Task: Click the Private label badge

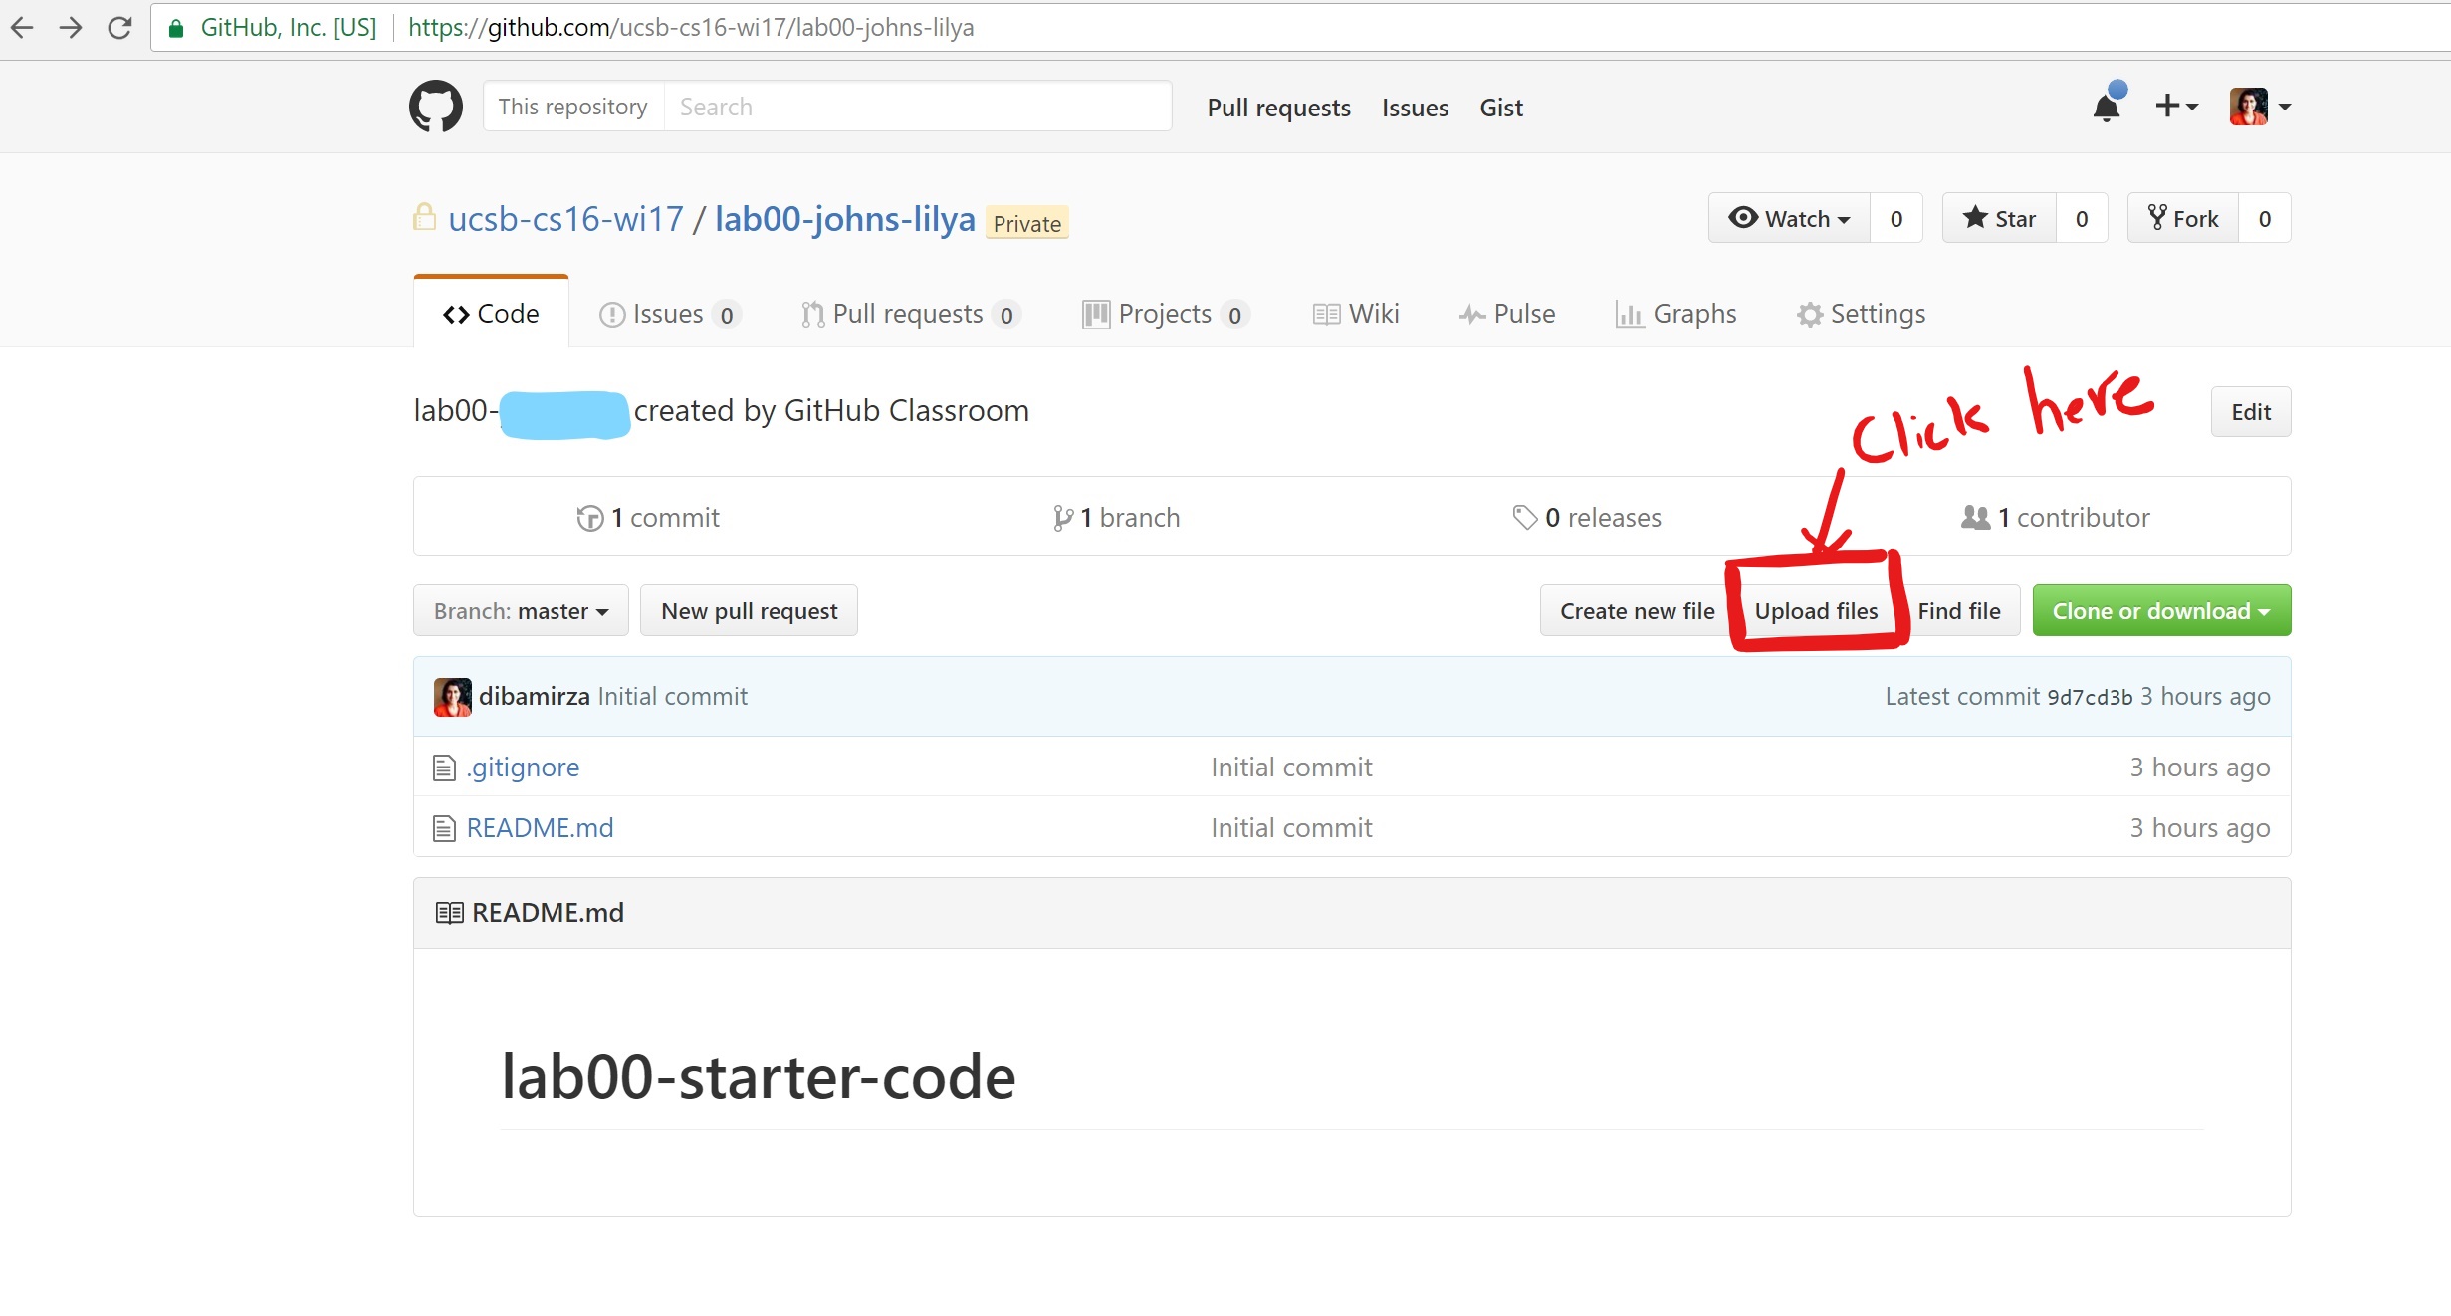Action: (1026, 223)
